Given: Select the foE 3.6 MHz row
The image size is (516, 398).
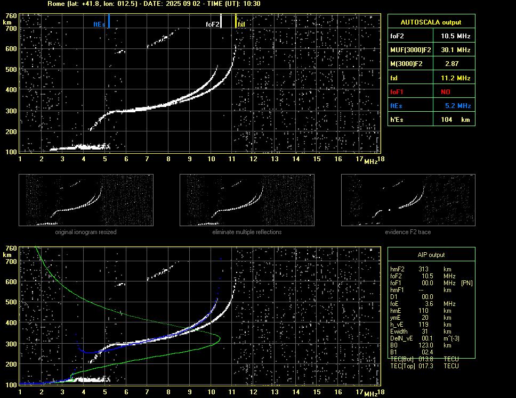Looking at the screenshot, I should [x=423, y=304].
